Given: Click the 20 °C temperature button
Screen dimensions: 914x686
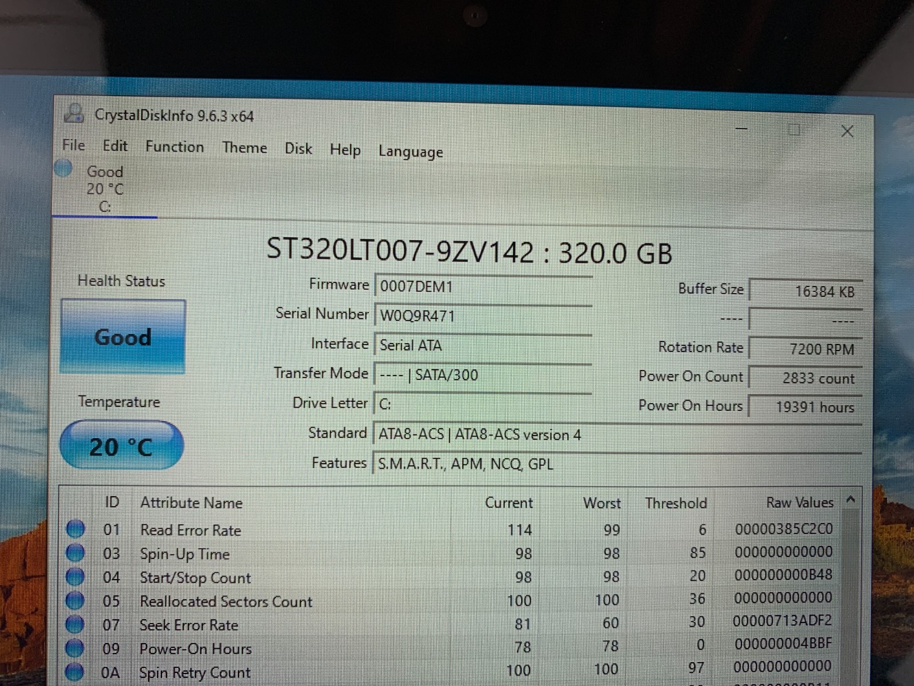Looking at the screenshot, I should pos(122,445).
